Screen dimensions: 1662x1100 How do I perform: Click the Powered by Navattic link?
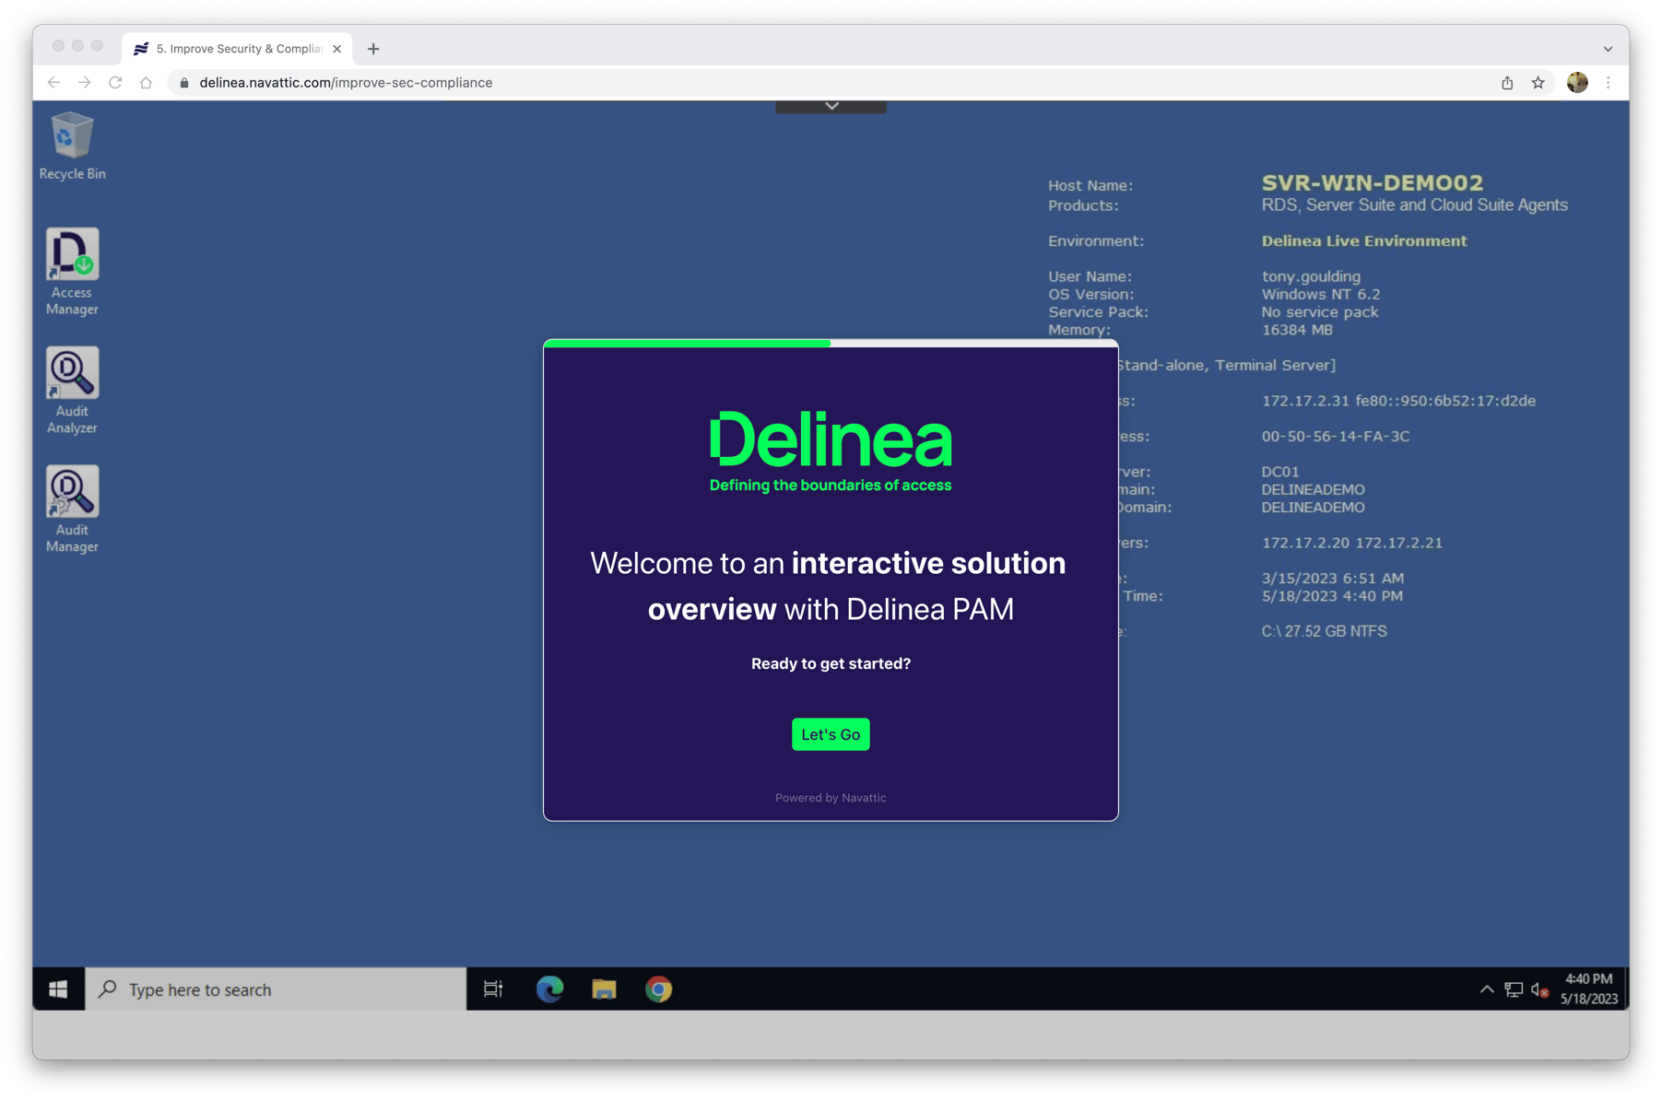pos(830,797)
